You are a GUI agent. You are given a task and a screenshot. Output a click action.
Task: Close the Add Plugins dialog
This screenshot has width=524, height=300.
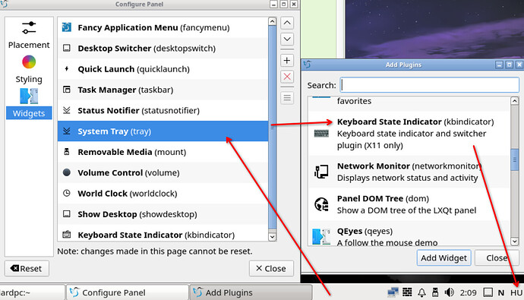[497, 257]
